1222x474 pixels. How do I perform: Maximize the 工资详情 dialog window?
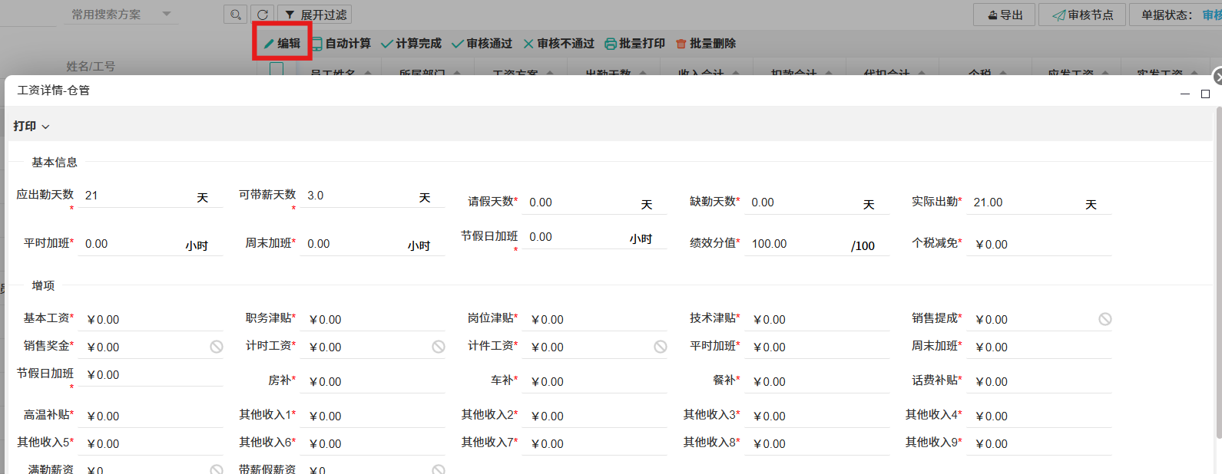click(x=1205, y=94)
